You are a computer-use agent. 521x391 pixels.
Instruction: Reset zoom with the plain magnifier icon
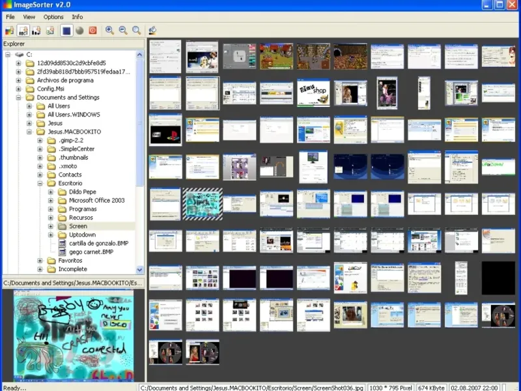coord(136,30)
